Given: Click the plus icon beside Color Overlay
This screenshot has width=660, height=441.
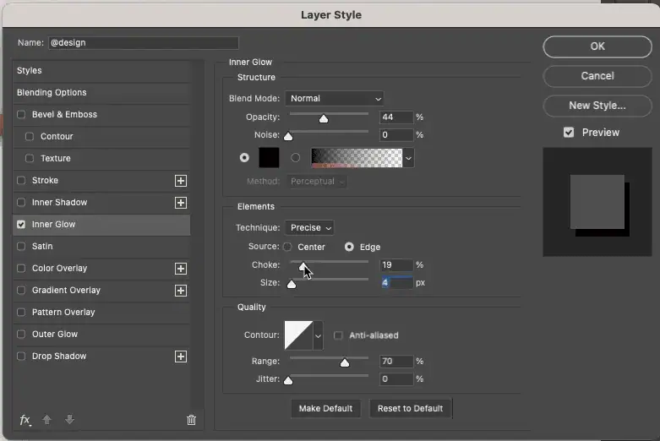Looking at the screenshot, I should coord(180,269).
